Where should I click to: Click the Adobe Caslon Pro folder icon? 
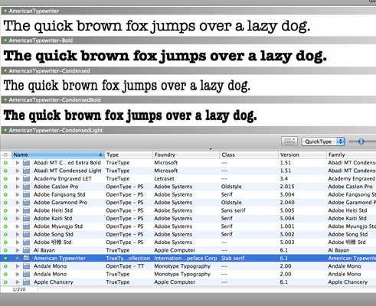tap(27, 187)
